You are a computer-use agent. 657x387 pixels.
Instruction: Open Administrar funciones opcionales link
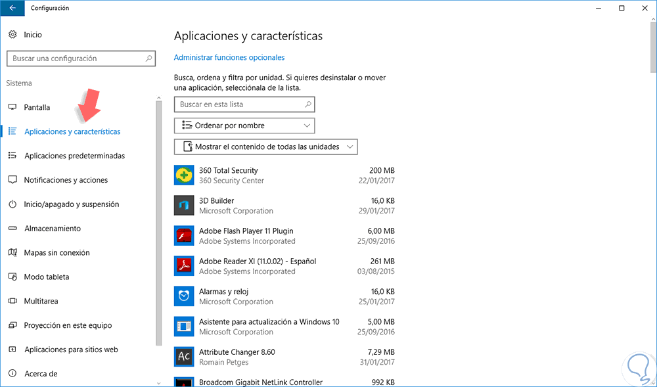(229, 57)
